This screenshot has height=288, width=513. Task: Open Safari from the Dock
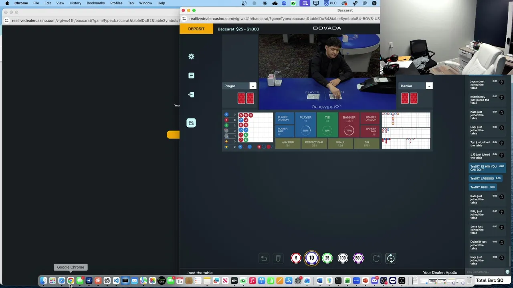point(61,281)
